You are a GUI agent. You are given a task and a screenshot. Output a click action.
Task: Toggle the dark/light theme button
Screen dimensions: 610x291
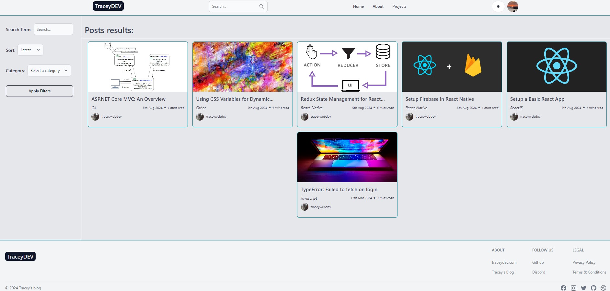tap(498, 6)
